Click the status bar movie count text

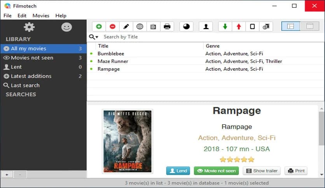point(196,183)
